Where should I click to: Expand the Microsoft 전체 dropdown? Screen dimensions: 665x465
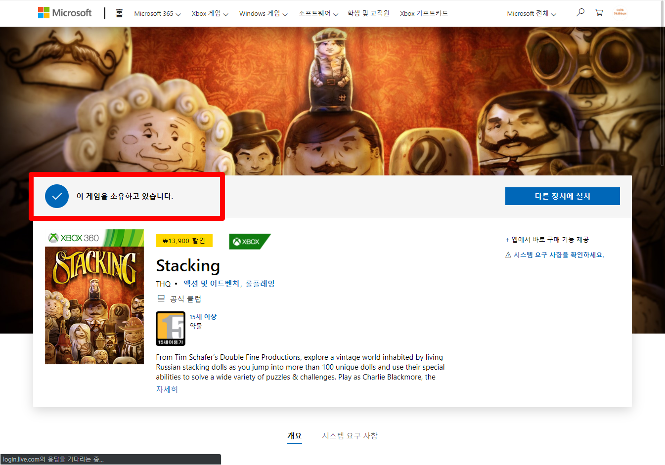click(x=532, y=14)
